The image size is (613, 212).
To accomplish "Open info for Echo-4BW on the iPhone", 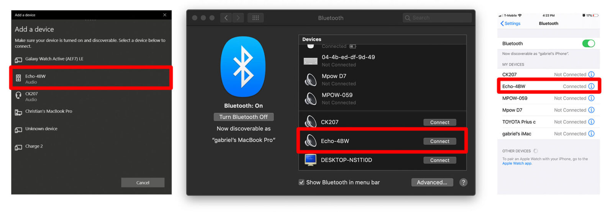I will click(x=592, y=86).
